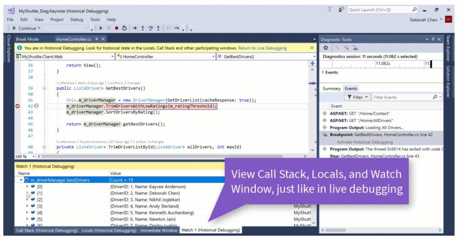The width and height of the screenshot is (459, 239).
Task: Click the Breakpoint event icon in the events list
Action: pyautogui.click(x=325, y=135)
